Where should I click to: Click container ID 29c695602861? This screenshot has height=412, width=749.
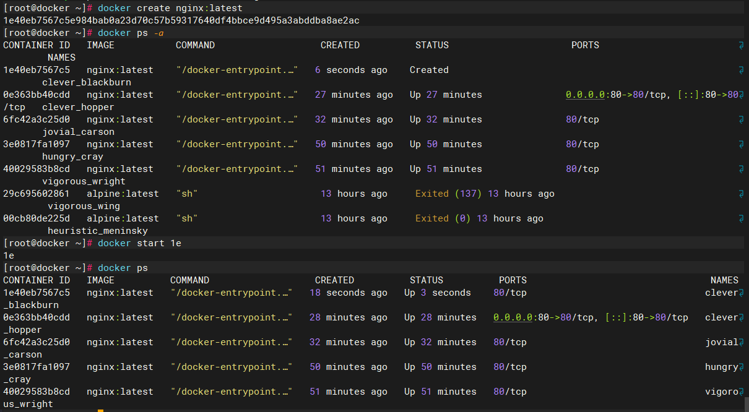pos(37,194)
